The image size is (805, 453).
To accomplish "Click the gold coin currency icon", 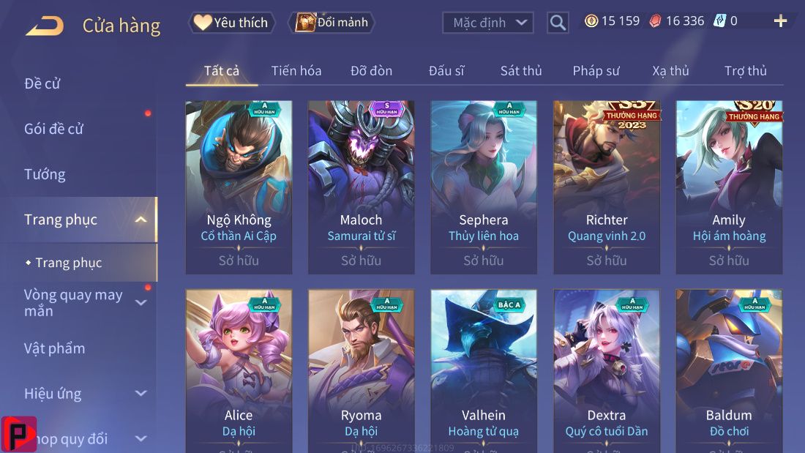I will click(591, 21).
